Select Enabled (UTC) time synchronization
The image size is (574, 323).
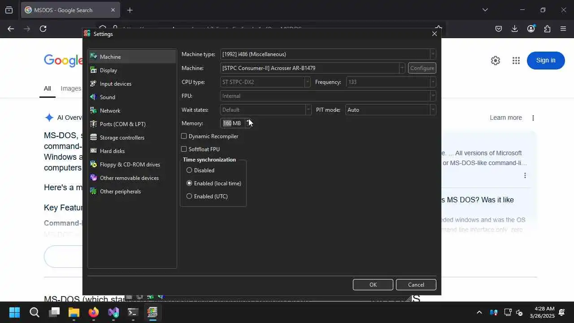(189, 196)
